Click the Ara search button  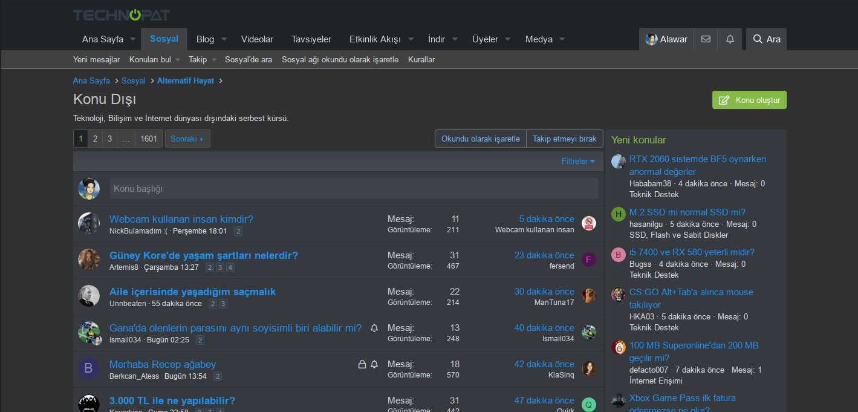pyautogui.click(x=766, y=39)
